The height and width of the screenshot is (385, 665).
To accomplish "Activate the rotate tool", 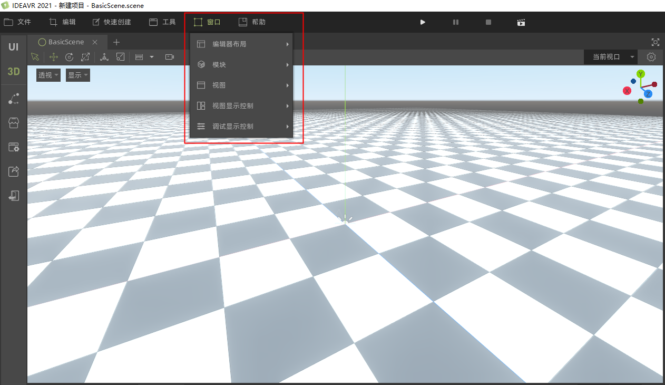I will coord(69,57).
